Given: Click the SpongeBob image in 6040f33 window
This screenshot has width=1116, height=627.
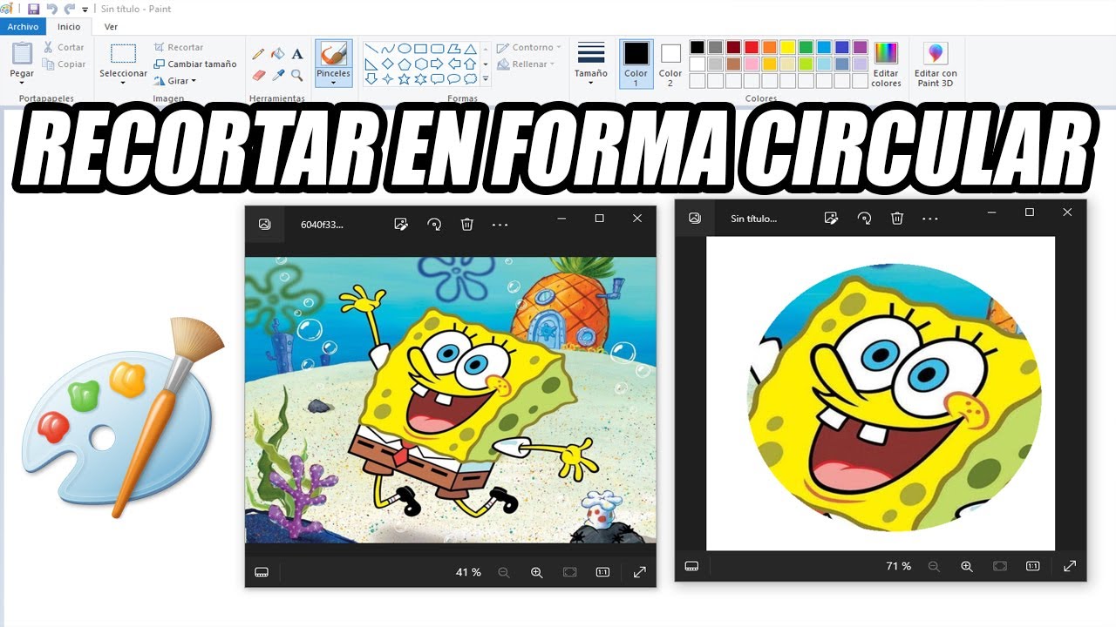Looking at the screenshot, I should [451, 400].
